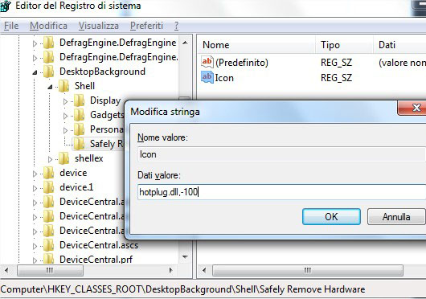Click the Nome valore field containing Icon
This screenshot has height=299, width=426.
click(281, 154)
